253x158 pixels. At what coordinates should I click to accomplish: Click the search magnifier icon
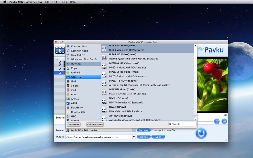170,124
